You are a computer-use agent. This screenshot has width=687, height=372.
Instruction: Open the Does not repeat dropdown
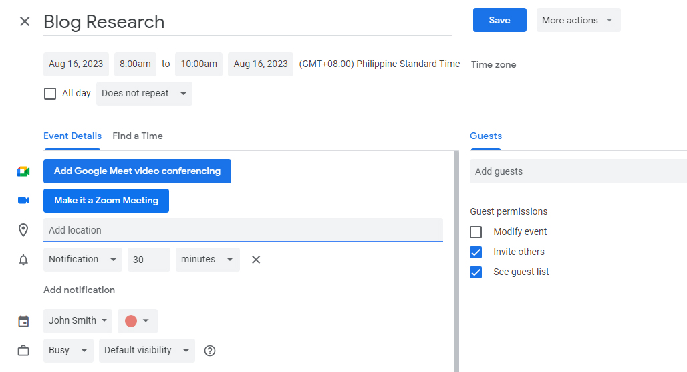coord(144,94)
